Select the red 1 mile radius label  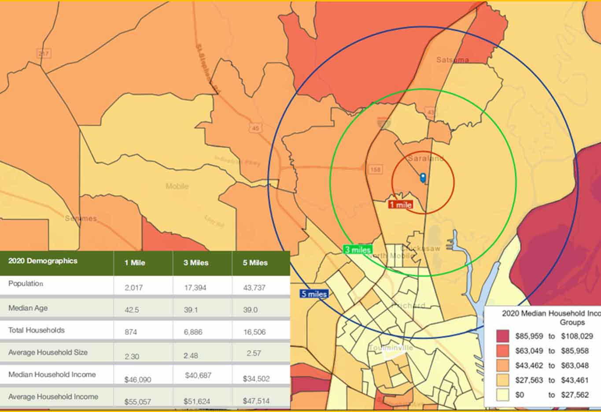pyautogui.click(x=400, y=204)
